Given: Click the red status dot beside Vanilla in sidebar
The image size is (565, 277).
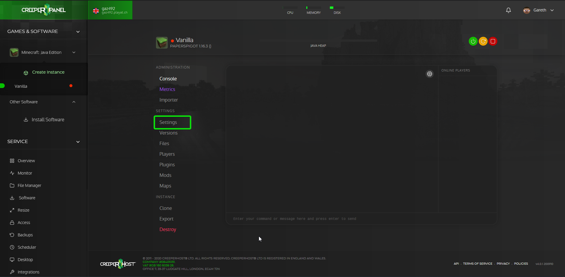Looking at the screenshot, I should tap(71, 86).
